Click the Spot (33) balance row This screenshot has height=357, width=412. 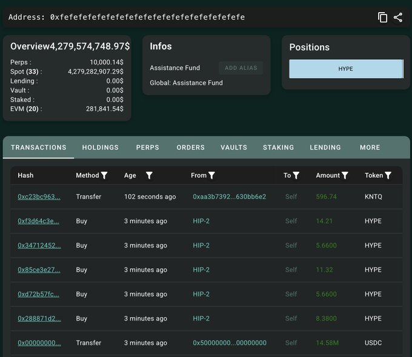click(67, 71)
